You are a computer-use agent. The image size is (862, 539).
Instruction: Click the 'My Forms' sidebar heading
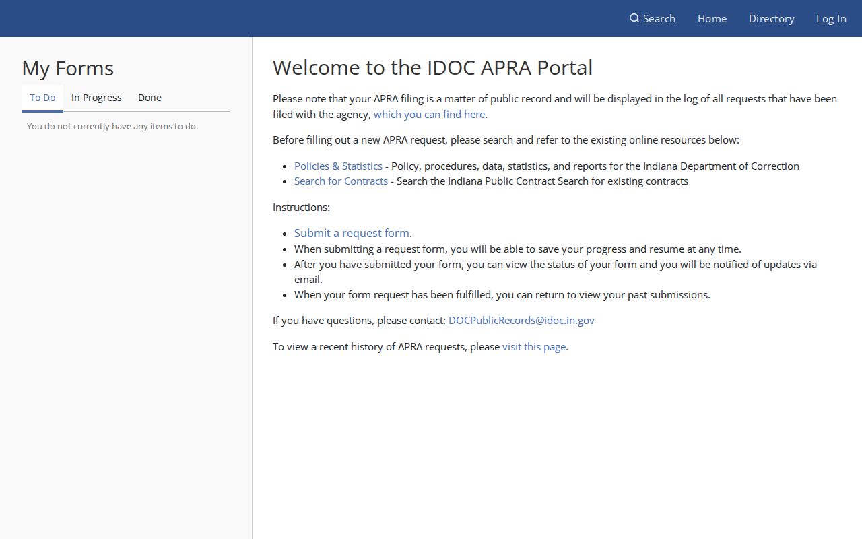[x=67, y=68]
